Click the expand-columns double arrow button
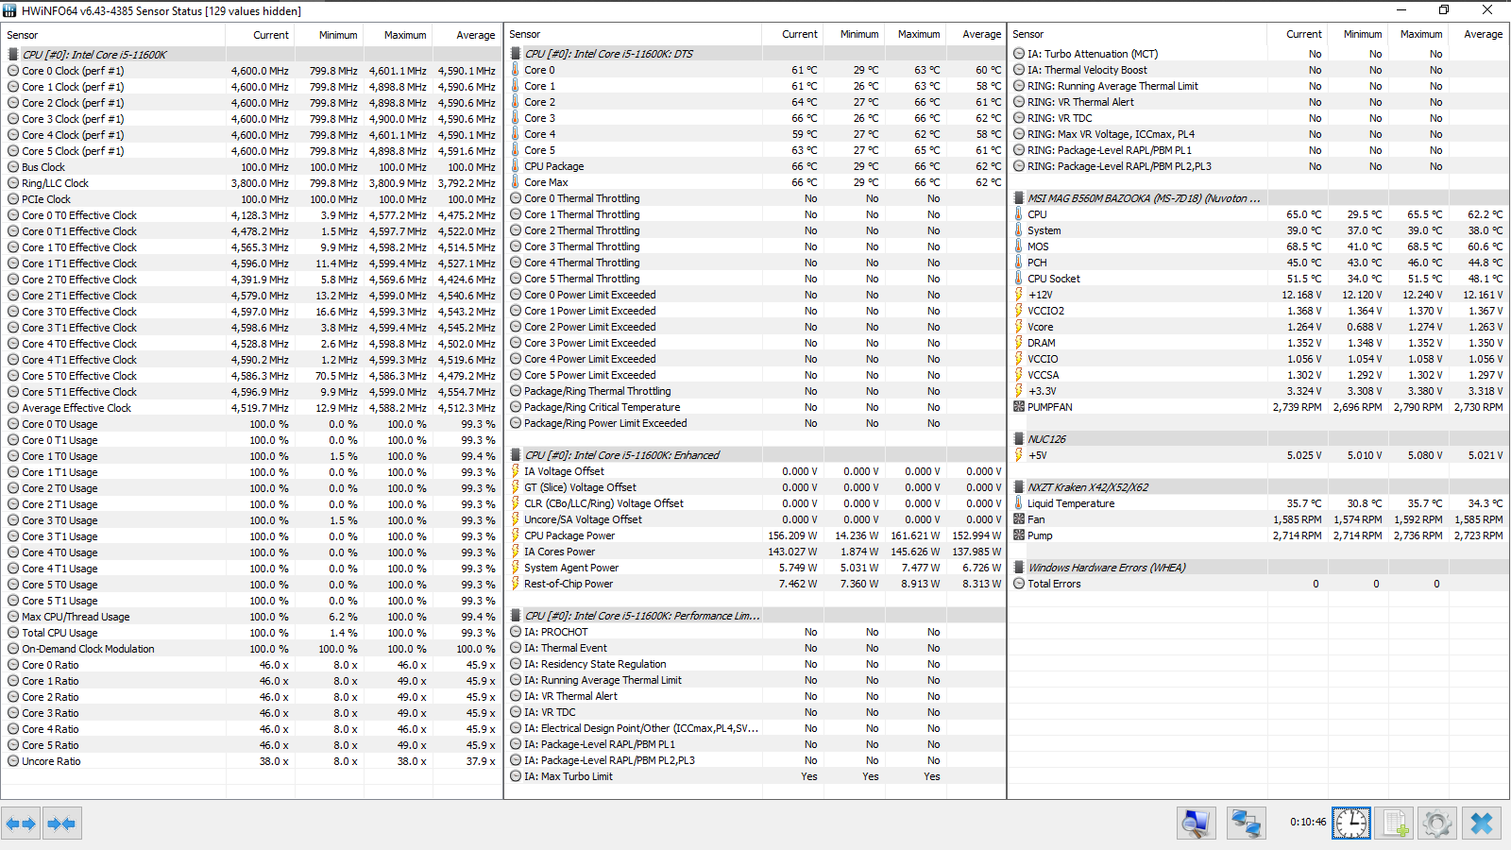This screenshot has height=850, width=1511. pos(21,824)
